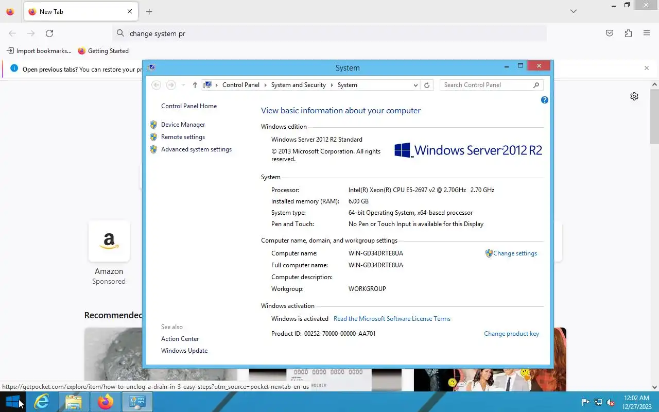This screenshot has height=412, width=659.
Task: Click the Control Panel forward arrow
Action: pos(171,85)
